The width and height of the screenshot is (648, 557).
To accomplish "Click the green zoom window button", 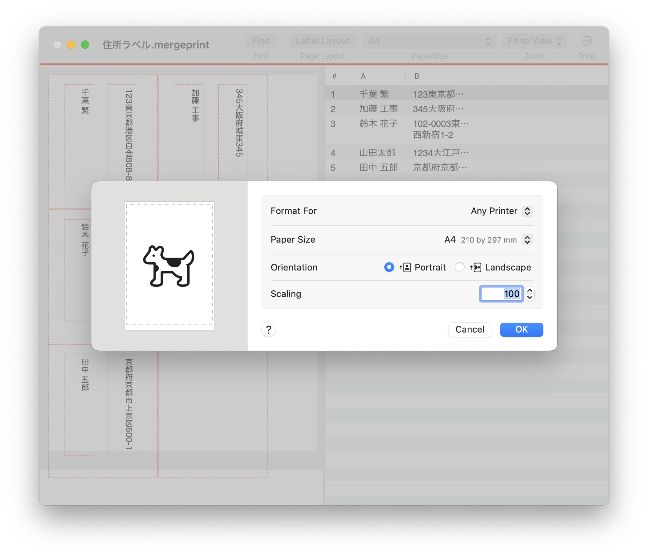I will (85, 45).
